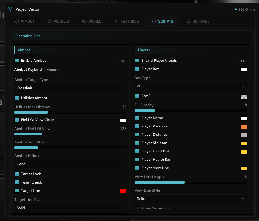Image resolution: width=259 pixels, height=221 pixels.
Task: Disable the Player Weapon checkbox
Action: coord(137,126)
